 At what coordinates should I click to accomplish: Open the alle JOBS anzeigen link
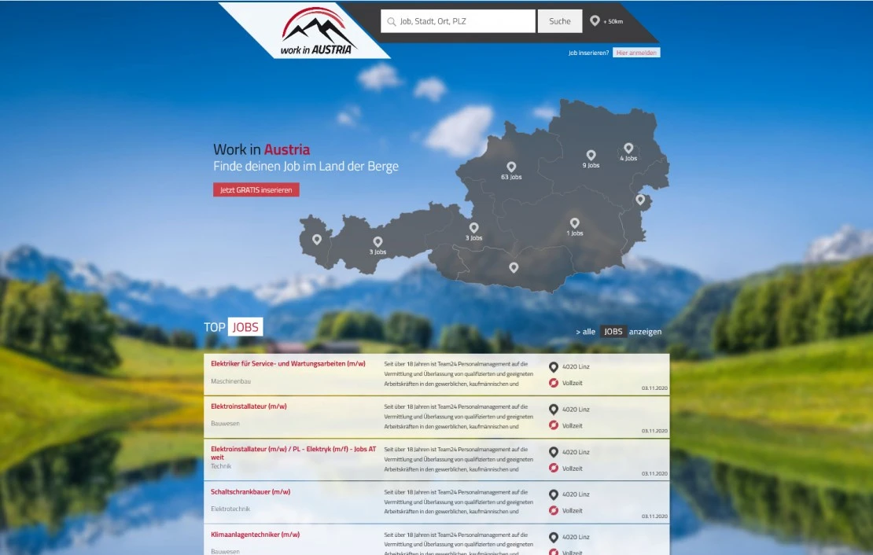618,332
